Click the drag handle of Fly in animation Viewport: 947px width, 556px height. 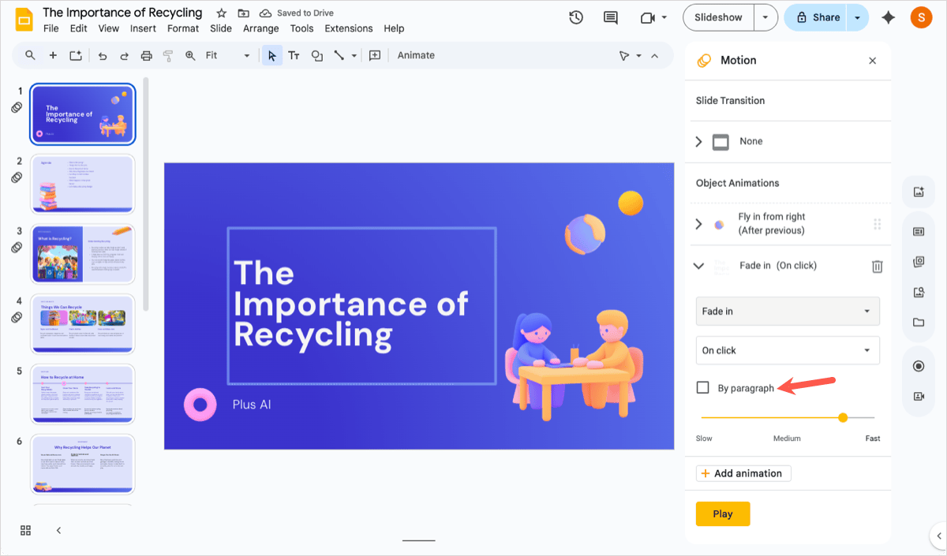point(877,224)
